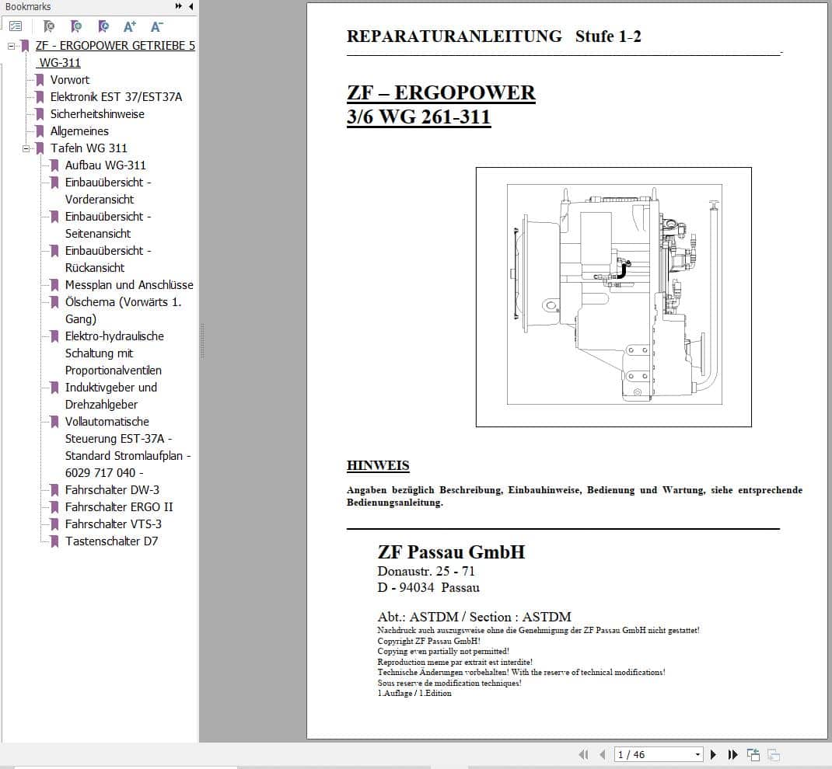Click the panel splitter grip handle
Viewport: 832px width, 769px height.
pos(202,341)
